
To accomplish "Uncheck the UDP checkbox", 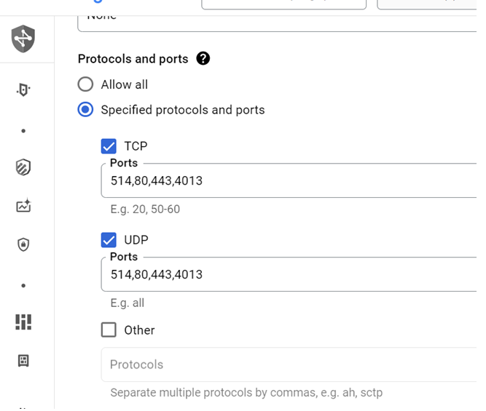I will click(109, 240).
